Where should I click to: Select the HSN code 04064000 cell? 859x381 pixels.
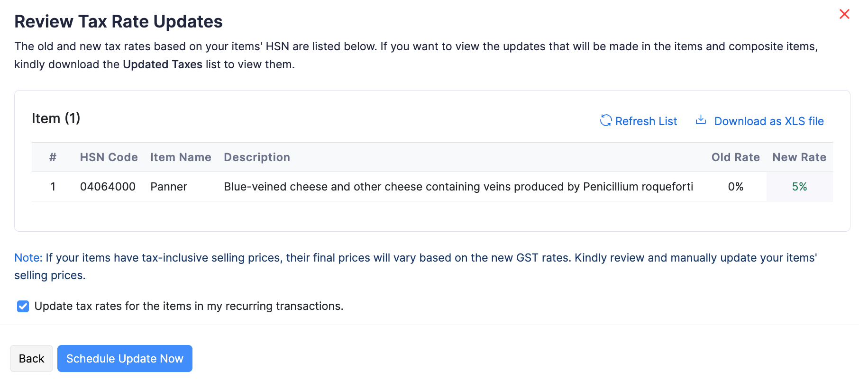coord(109,186)
